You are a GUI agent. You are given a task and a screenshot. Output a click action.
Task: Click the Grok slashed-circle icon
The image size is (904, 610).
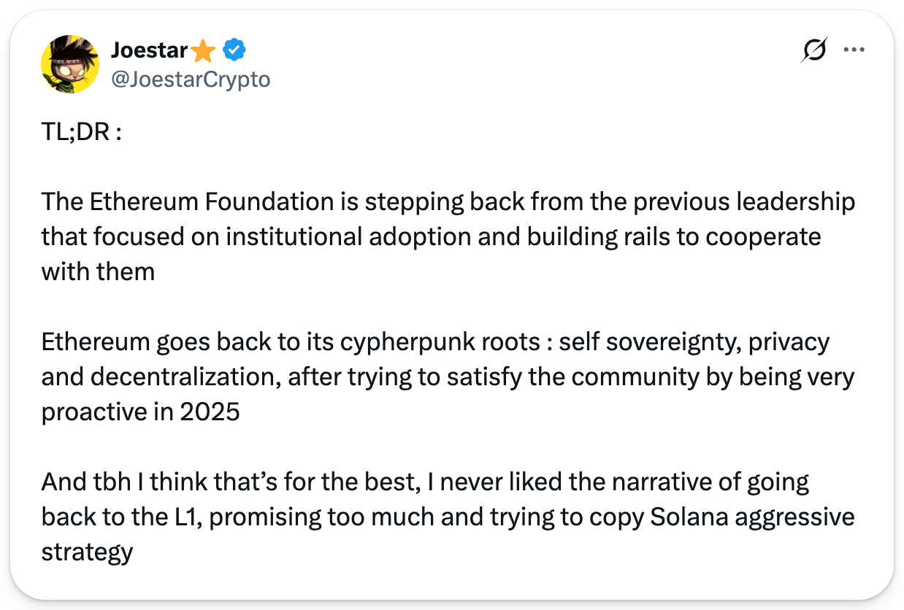813,50
